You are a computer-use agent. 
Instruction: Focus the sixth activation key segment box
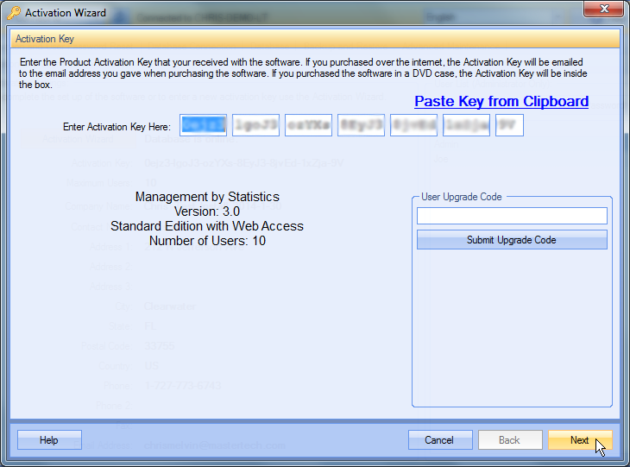pos(467,125)
